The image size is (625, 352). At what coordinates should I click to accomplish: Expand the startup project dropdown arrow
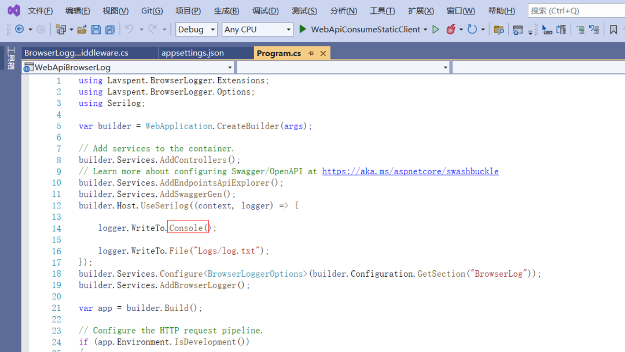pos(425,30)
